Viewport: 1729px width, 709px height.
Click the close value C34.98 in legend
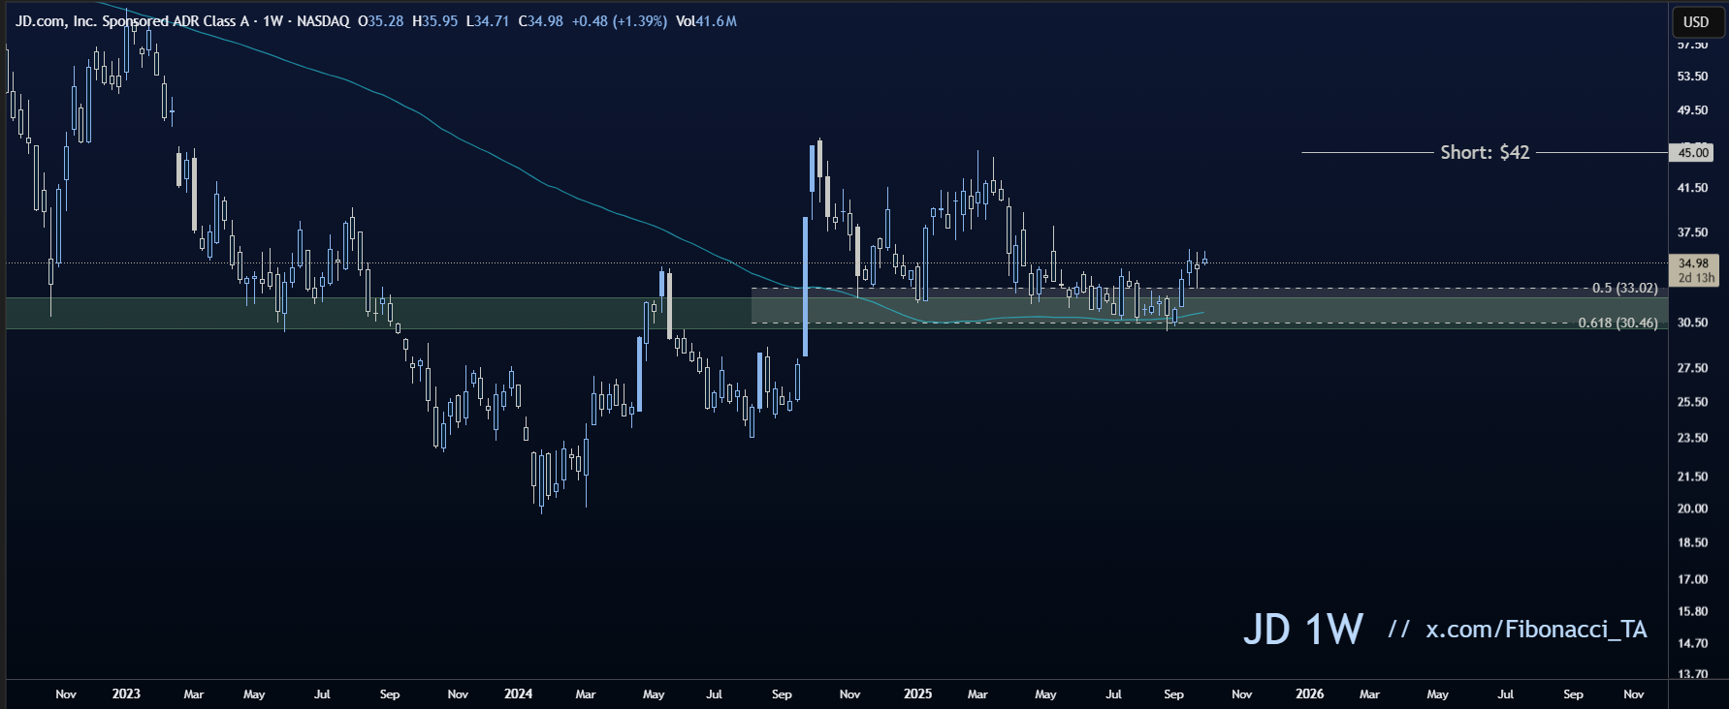[x=540, y=21]
